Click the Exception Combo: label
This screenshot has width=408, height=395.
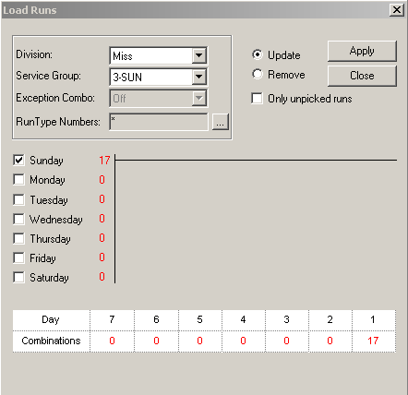pos(55,98)
